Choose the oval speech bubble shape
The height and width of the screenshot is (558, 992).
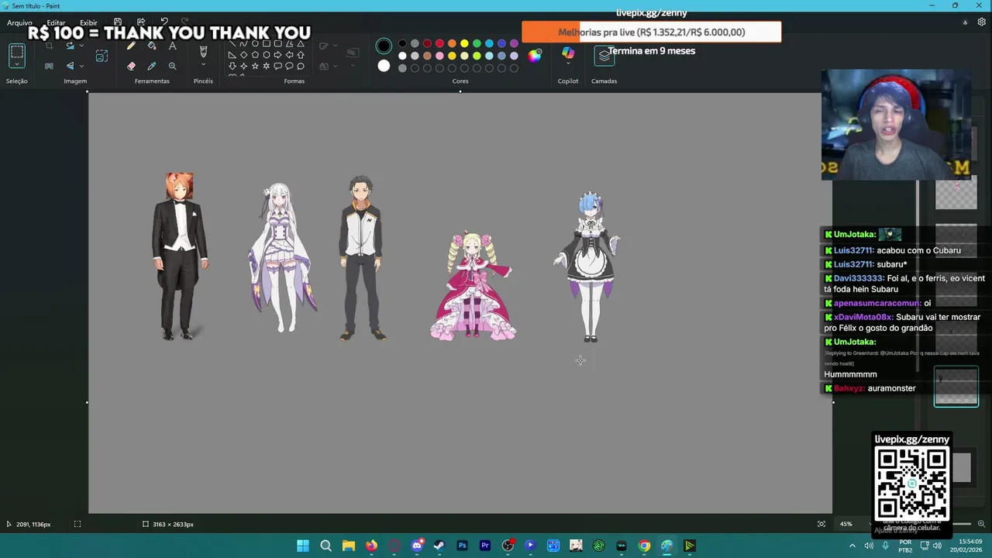click(x=290, y=66)
